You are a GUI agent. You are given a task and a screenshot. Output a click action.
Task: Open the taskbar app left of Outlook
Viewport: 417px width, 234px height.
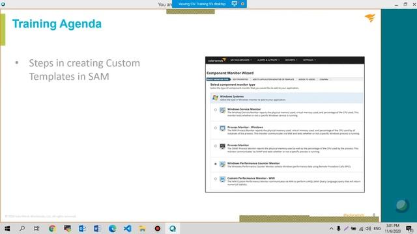click(67, 228)
